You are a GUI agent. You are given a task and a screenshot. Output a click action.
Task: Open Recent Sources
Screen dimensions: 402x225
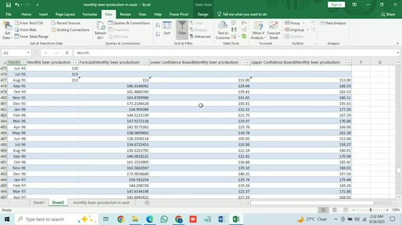pyautogui.click(x=66, y=23)
